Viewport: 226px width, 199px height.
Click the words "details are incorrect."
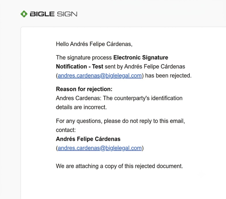[81, 107]
